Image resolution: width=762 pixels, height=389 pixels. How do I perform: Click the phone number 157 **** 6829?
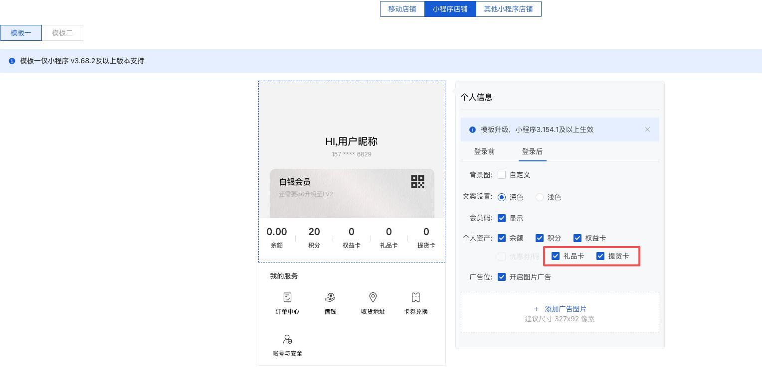coord(352,154)
